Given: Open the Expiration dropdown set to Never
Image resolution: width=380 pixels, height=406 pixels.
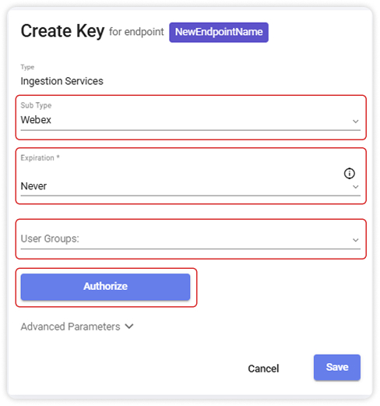Looking at the screenshot, I should (191, 176).
